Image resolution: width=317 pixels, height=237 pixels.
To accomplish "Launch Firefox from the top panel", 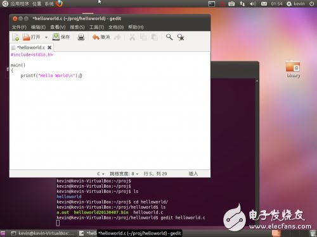I will point(59,4).
